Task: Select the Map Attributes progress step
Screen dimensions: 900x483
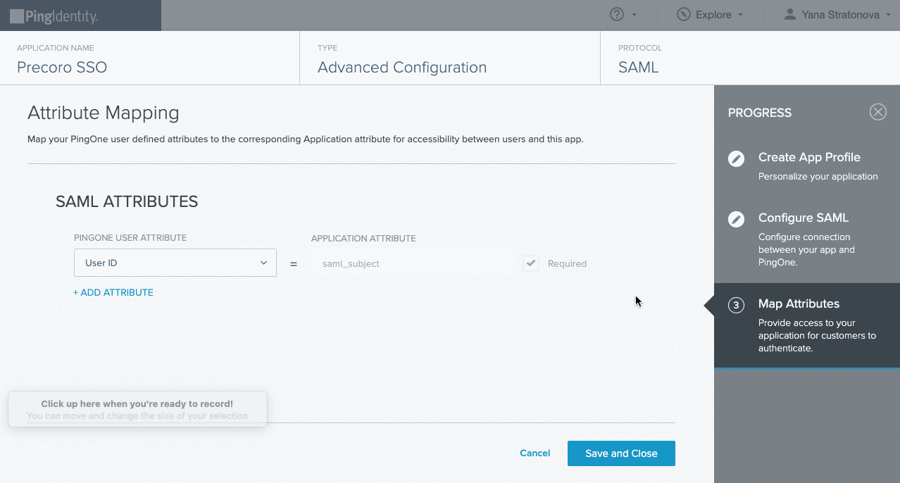Action: 798,303
